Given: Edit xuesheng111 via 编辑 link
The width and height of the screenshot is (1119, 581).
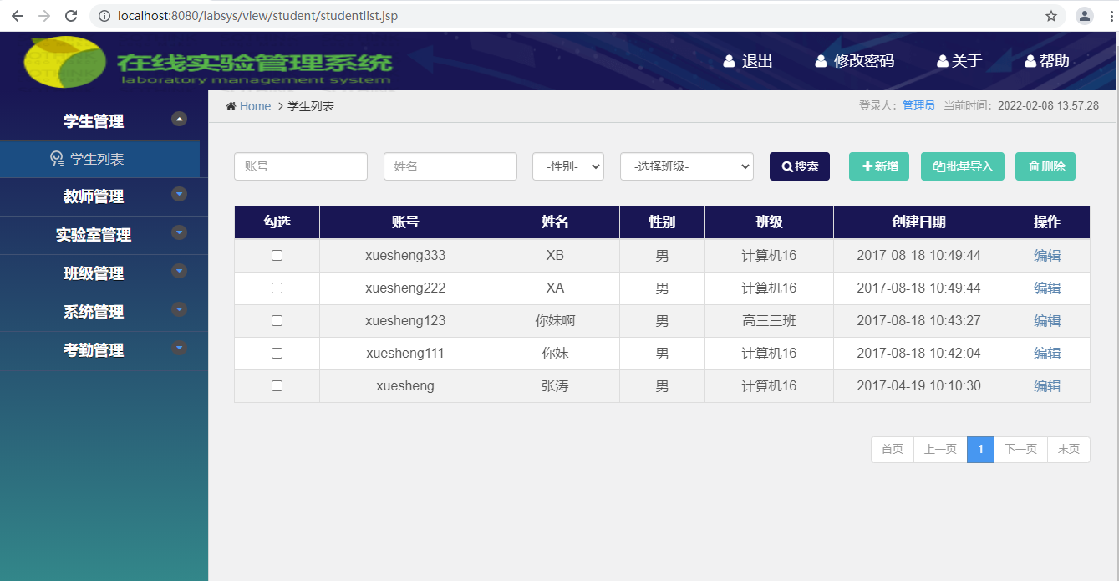Looking at the screenshot, I should click(1047, 354).
